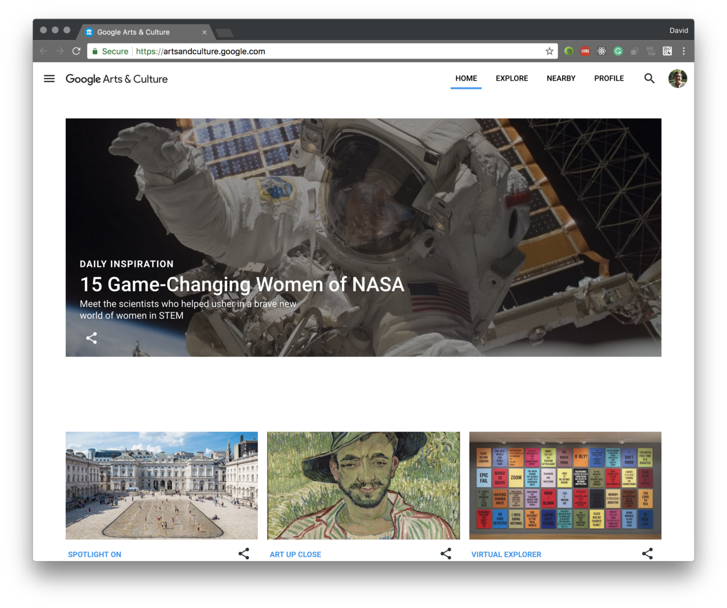Click the green circle extension icon

[568, 51]
